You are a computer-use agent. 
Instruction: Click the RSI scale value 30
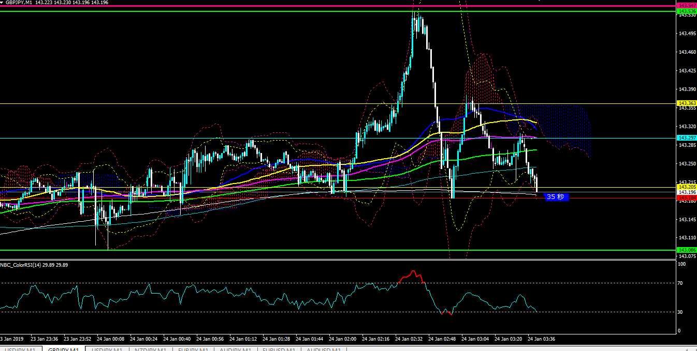point(681,312)
